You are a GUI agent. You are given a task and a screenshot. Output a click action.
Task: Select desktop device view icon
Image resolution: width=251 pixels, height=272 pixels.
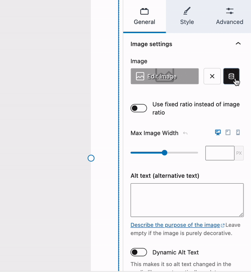coord(218,132)
